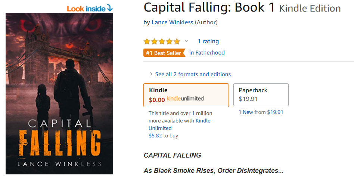Select the Paperback format option
Screen dimensions: 354x177
[261, 94]
